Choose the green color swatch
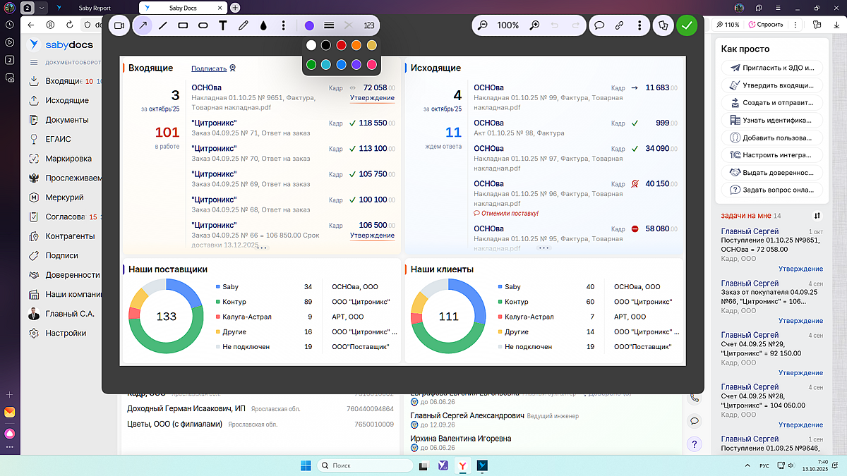 pyautogui.click(x=311, y=64)
